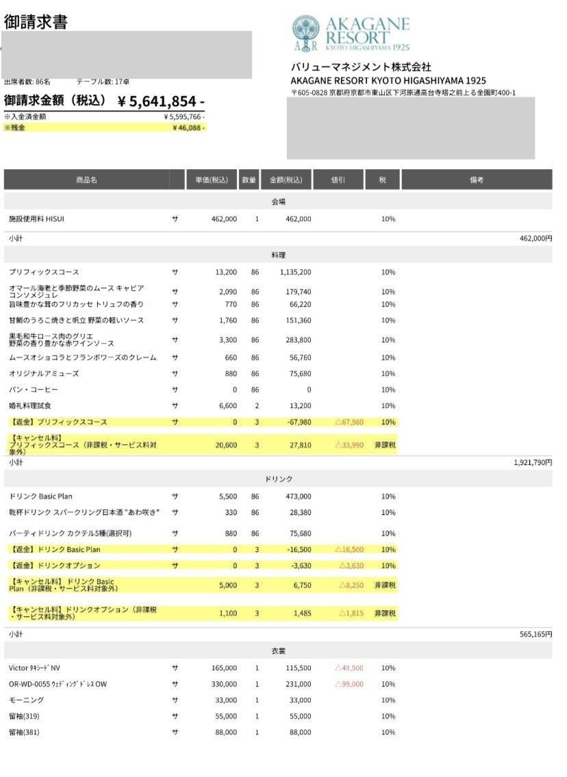The width and height of the screenshot is (567, 777).
Task: Click the discount △49,500
Action: tap(349, 668)
